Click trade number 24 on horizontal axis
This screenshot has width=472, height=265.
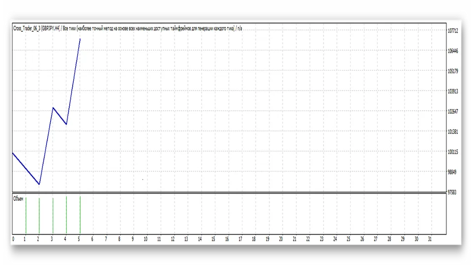pos(335,239)
